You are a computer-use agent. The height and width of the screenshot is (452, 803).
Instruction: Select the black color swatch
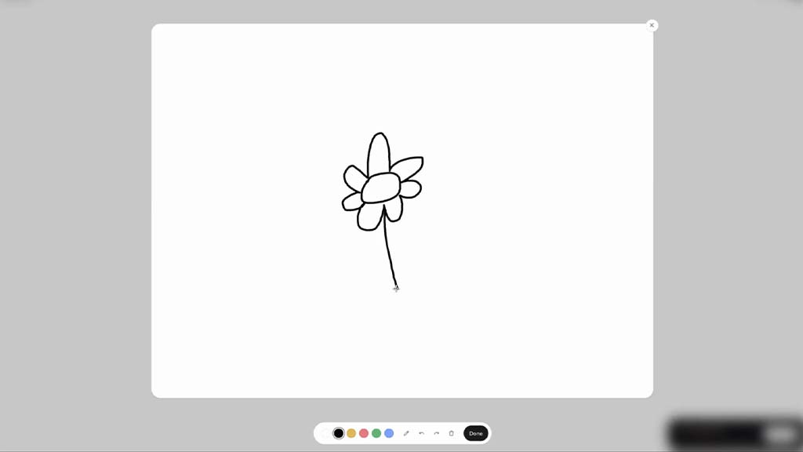pyautogui.click(x=339, y=433)
